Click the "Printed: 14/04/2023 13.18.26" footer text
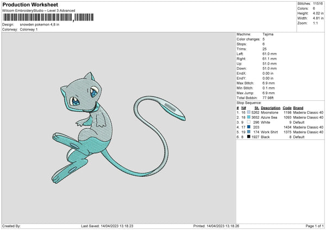Viewport: 326px width, 230px height. click(x=216, y=226)
